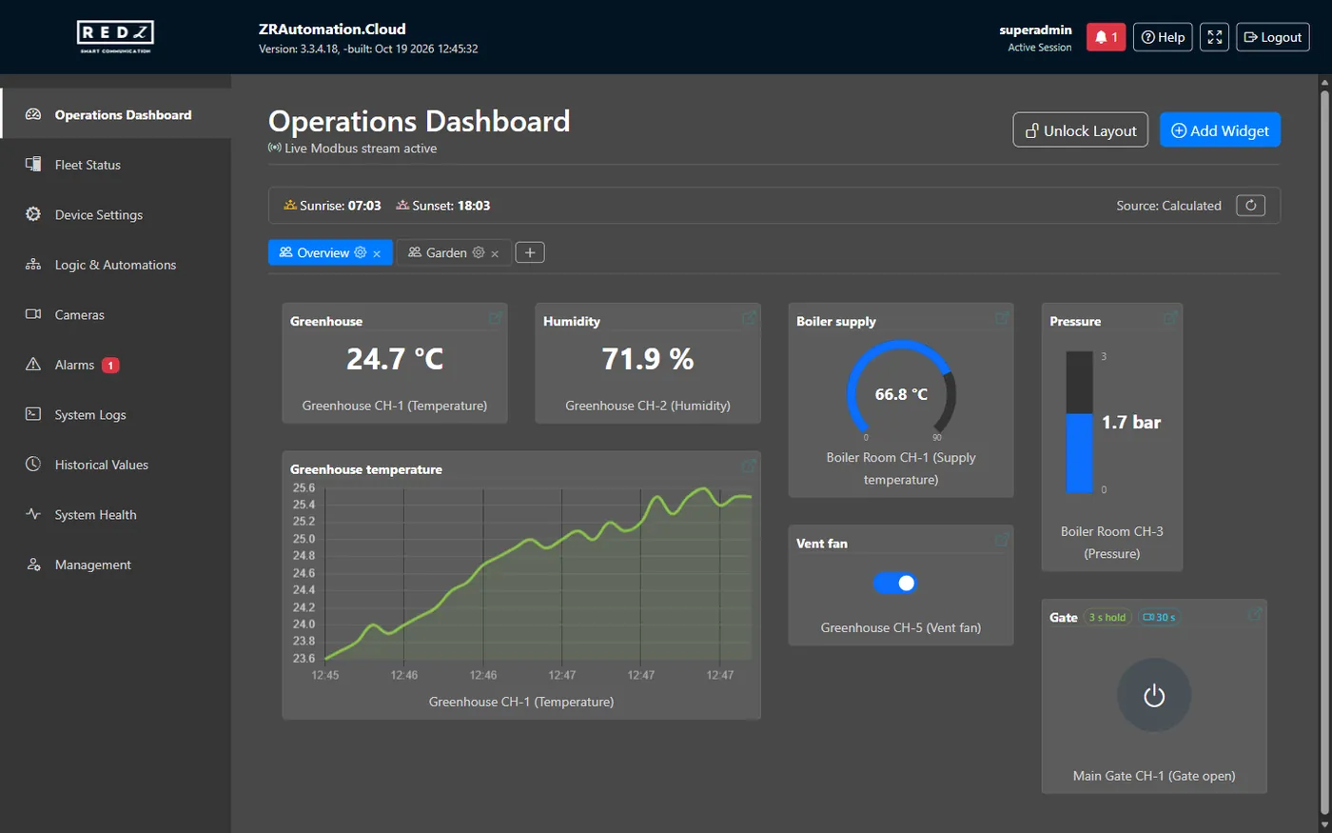Click the Fleet Status sidebar icon
Viewport: 1332px width, 833px height.
[x=33, y=165]
